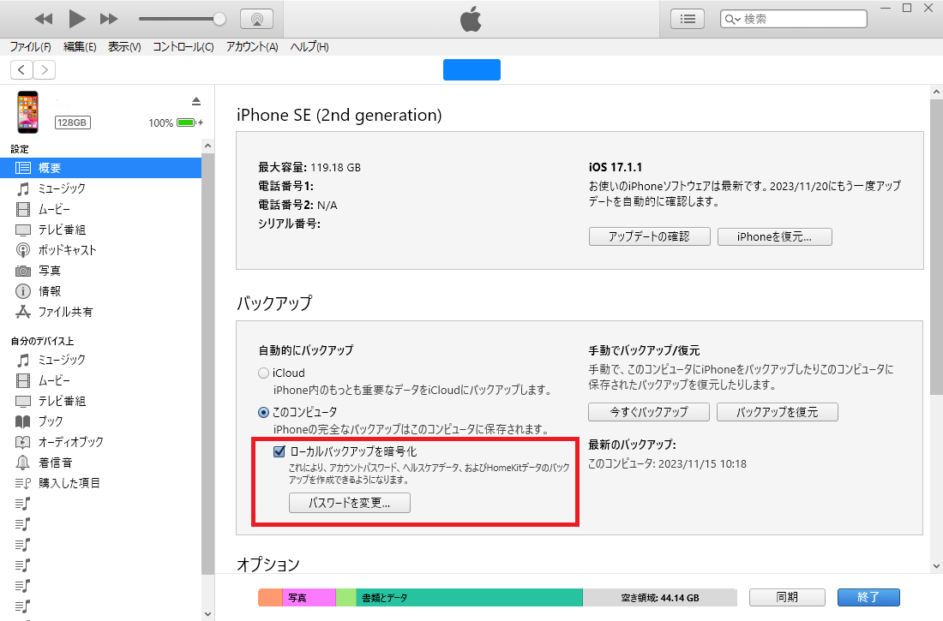Screen dimensions: 943x621
Task: Select 概要 in settings sidebar
Action: click(x=100, y=168)
